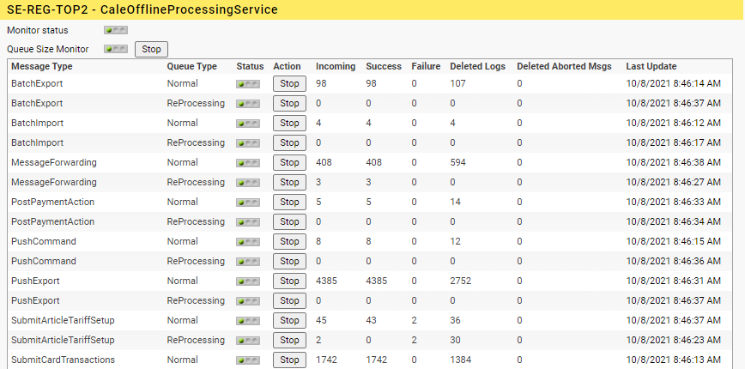Click status light for SubmitArticleTariffSetup Normal

[x=248, y=321]
